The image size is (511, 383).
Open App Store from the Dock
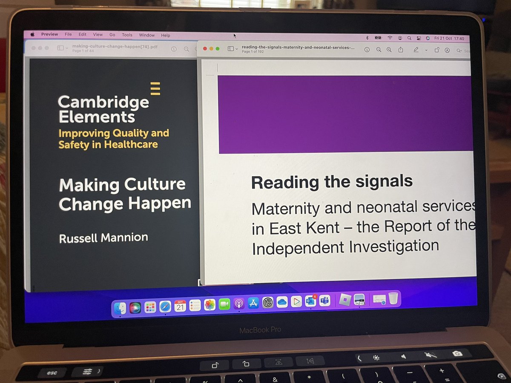pos(253,303)
